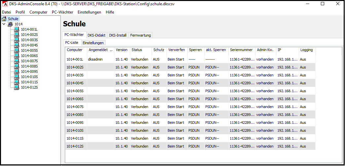This screenshot has width=345, height=166.
Task: Click computer icon next to 1014-001L
Action: (17, 29)
